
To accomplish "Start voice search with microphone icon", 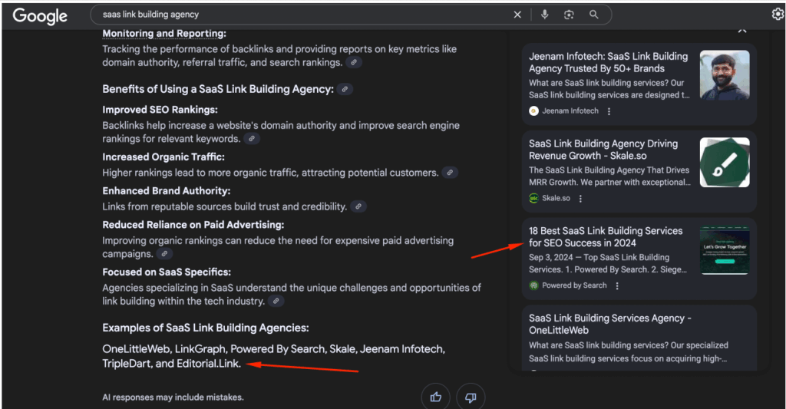I will [544, 15].
